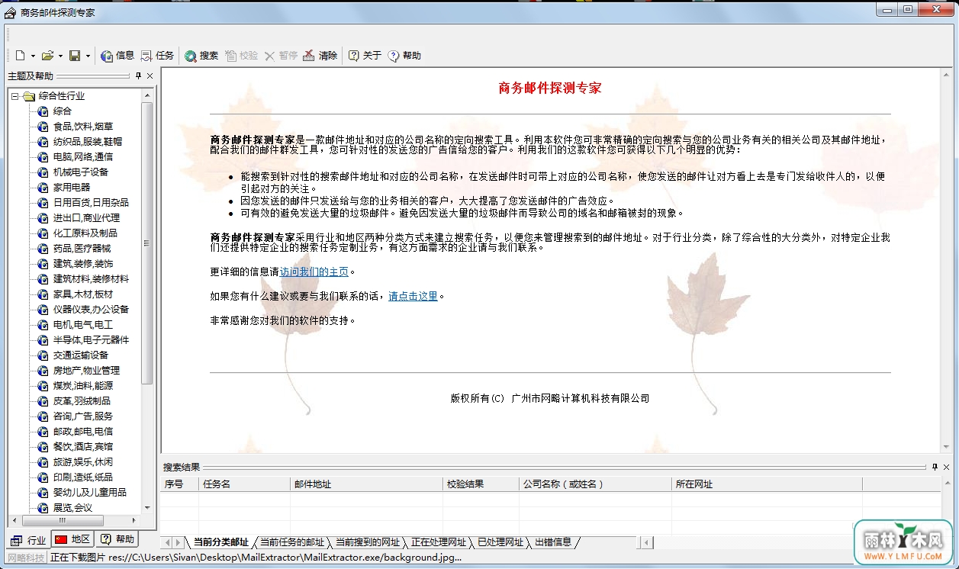Screen dimensions: 959x569
Task: Select 家具,木材,板材 category
Action: (x=83, y=294)
